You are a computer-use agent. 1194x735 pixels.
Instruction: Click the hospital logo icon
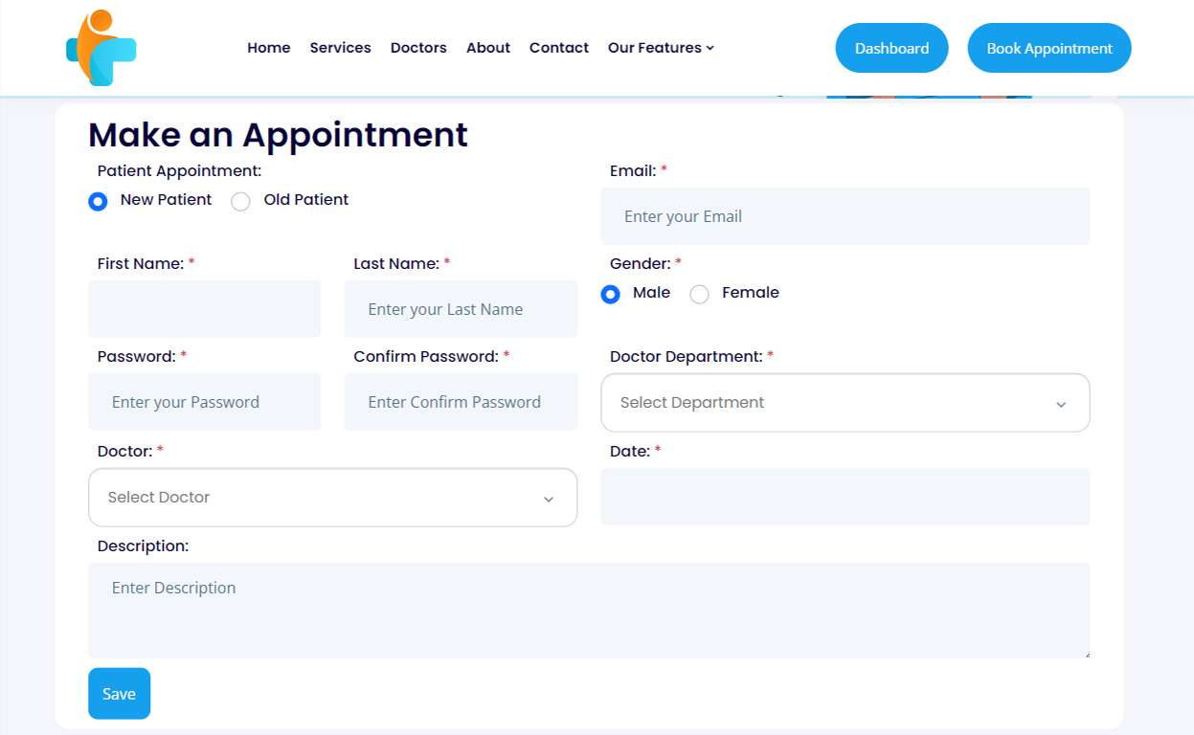[101, 47]
